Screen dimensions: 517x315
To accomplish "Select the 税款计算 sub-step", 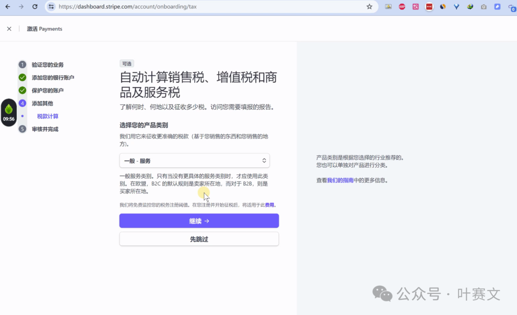I will coord(47,116).
